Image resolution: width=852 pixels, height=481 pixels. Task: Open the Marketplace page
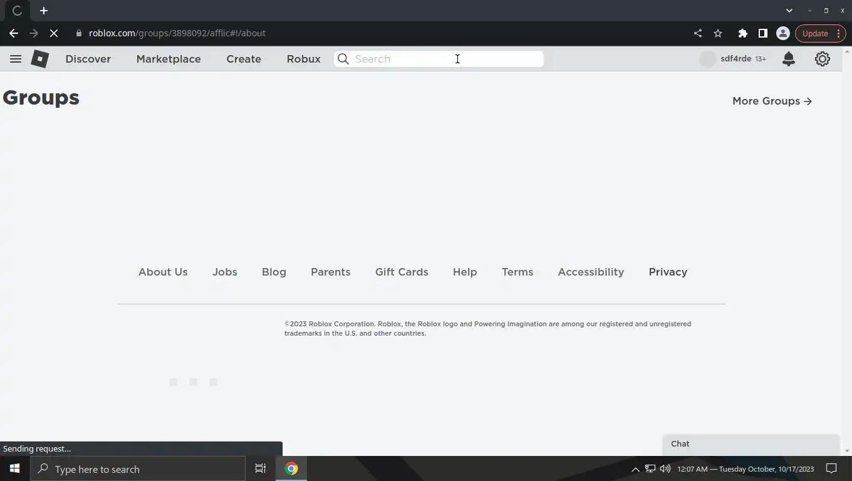tap(169, 59)
